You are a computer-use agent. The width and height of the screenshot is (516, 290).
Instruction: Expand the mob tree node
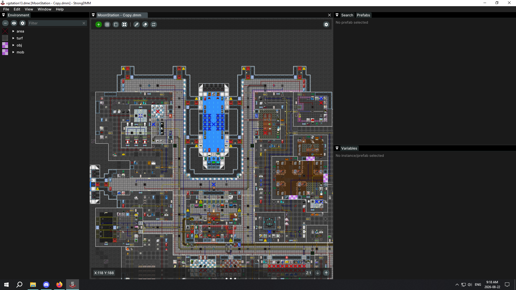[13, 52]
